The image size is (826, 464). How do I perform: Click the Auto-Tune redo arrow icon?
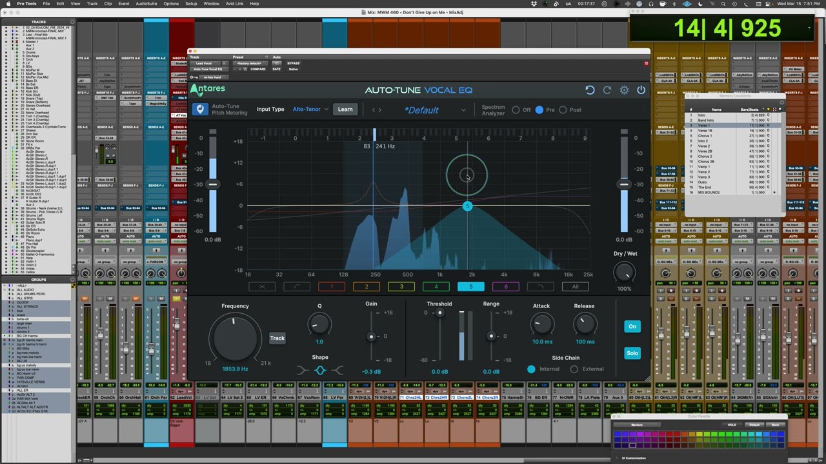click(607, 90)
